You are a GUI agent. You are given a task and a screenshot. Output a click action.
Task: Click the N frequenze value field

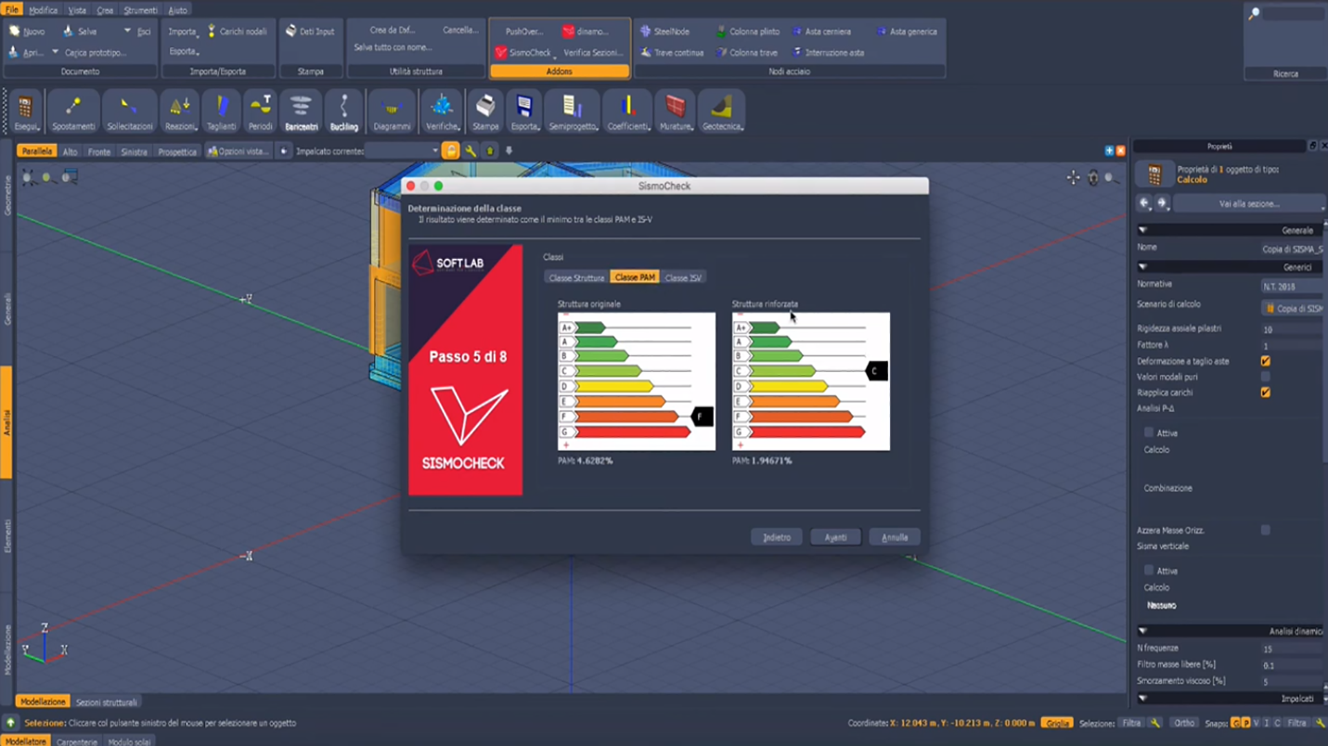click(x=1293, y=649)
